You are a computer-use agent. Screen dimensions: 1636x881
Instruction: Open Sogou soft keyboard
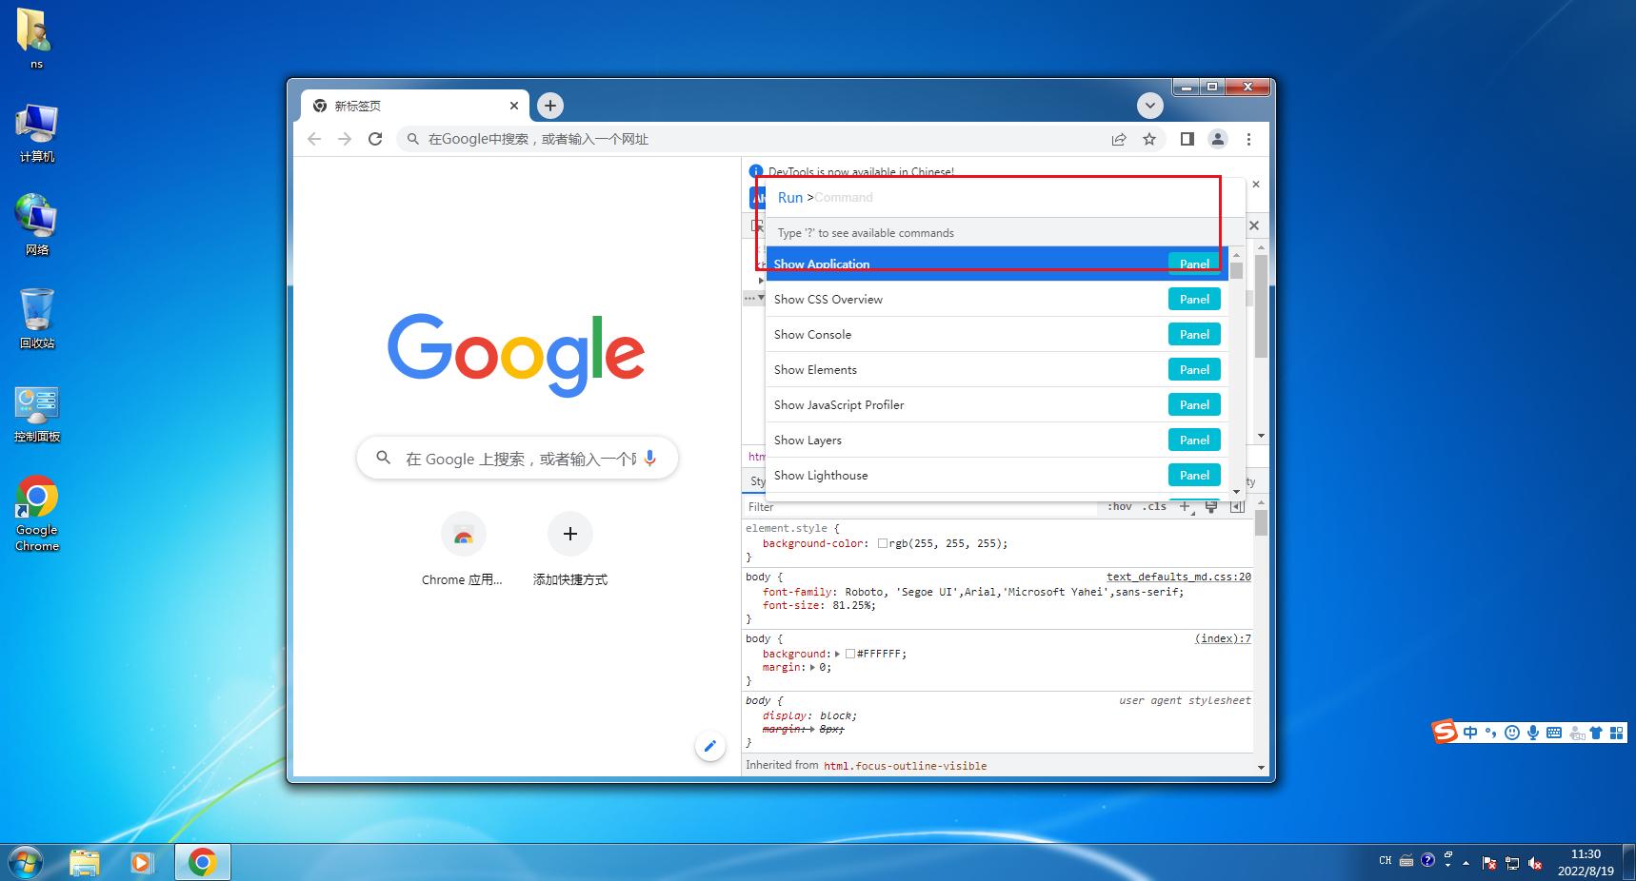[1554, 733]
